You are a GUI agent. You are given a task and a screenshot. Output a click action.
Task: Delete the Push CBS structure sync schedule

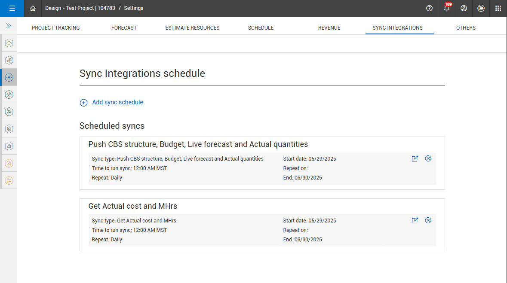428,158
